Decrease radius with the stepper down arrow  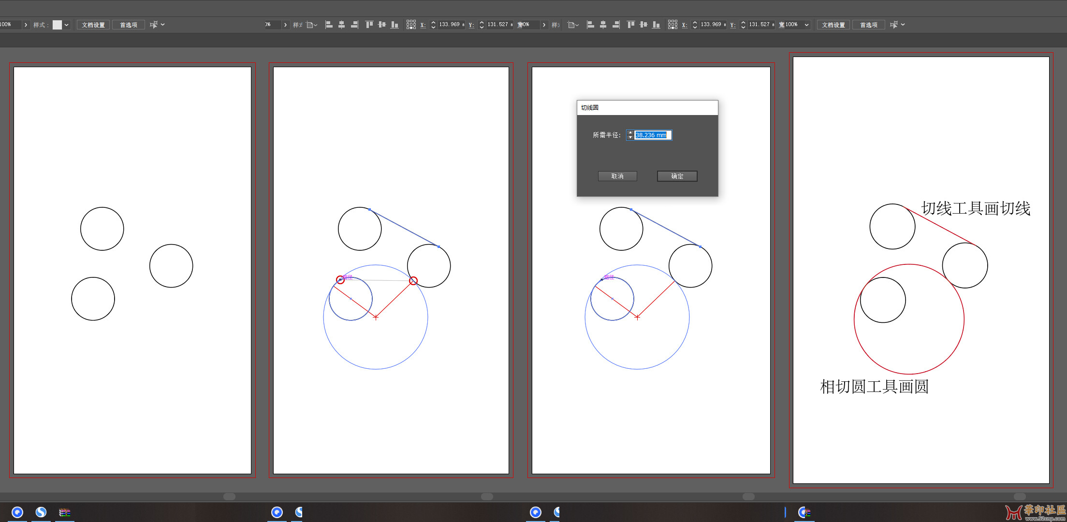[x=630, y=138]
